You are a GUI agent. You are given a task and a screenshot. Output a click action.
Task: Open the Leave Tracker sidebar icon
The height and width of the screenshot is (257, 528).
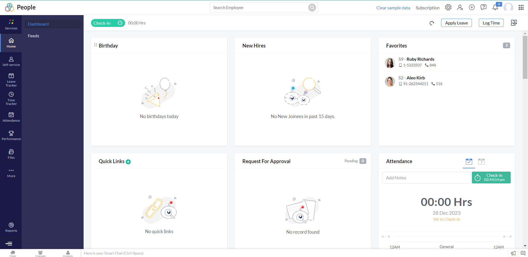[x=11, y=80]
